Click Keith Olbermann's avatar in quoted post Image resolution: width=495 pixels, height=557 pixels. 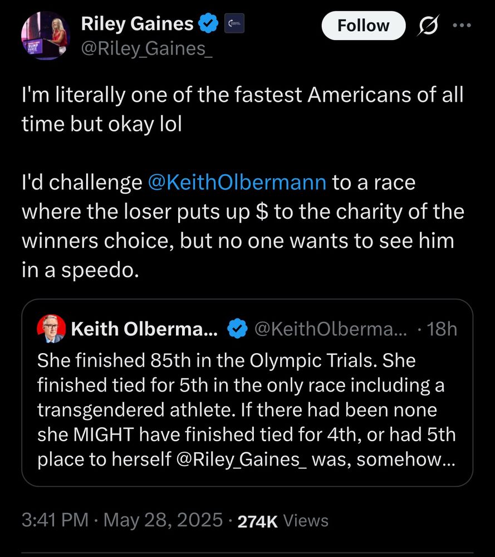coord(51,329)
